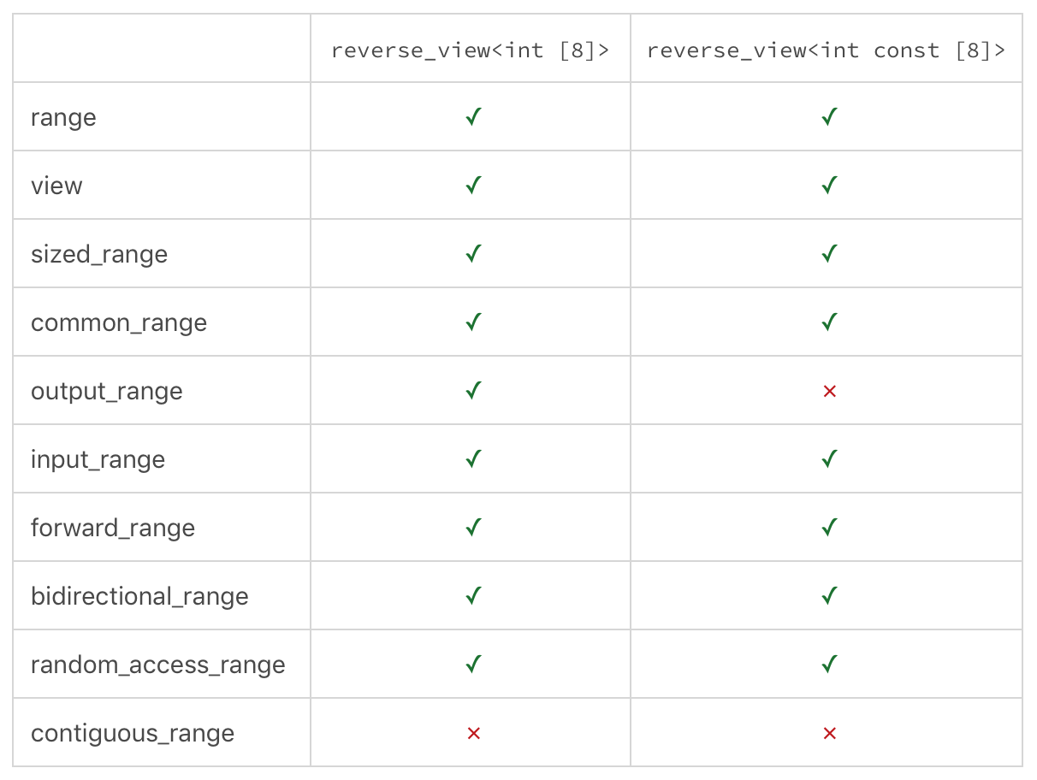Image resolution: width=1037 pixels, height=780 pixels.
Task: Click the checkmark for forward_range under reverse_view<int [8]>
Action: point(473,528)
